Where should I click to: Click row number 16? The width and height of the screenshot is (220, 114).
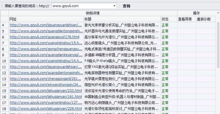(4, 97)
